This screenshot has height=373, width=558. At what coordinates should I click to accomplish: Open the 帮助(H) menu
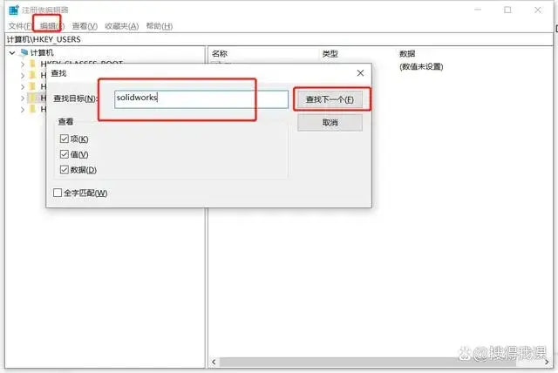pyautogui.click(x=160, y=26)
